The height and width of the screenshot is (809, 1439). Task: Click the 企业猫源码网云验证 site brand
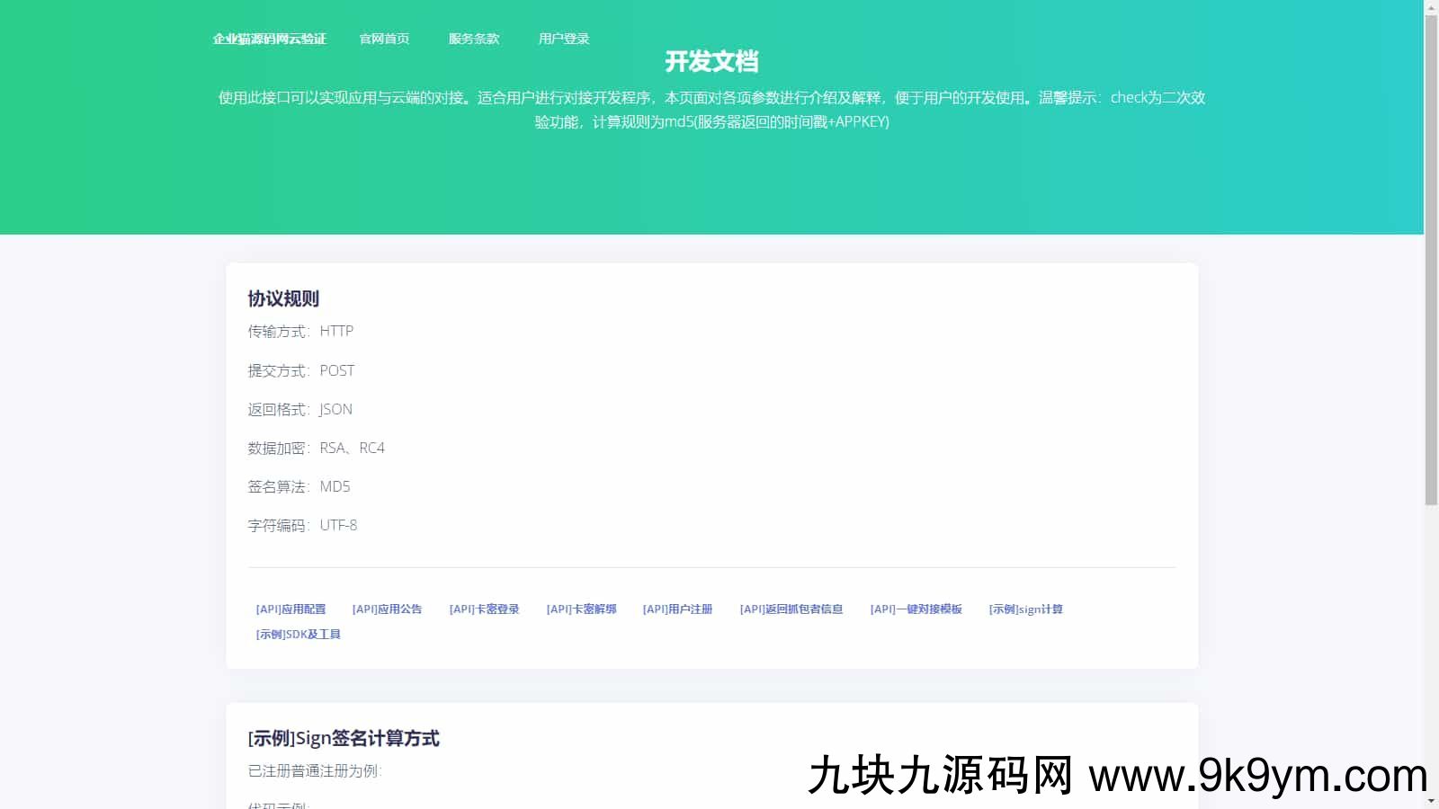269,39
